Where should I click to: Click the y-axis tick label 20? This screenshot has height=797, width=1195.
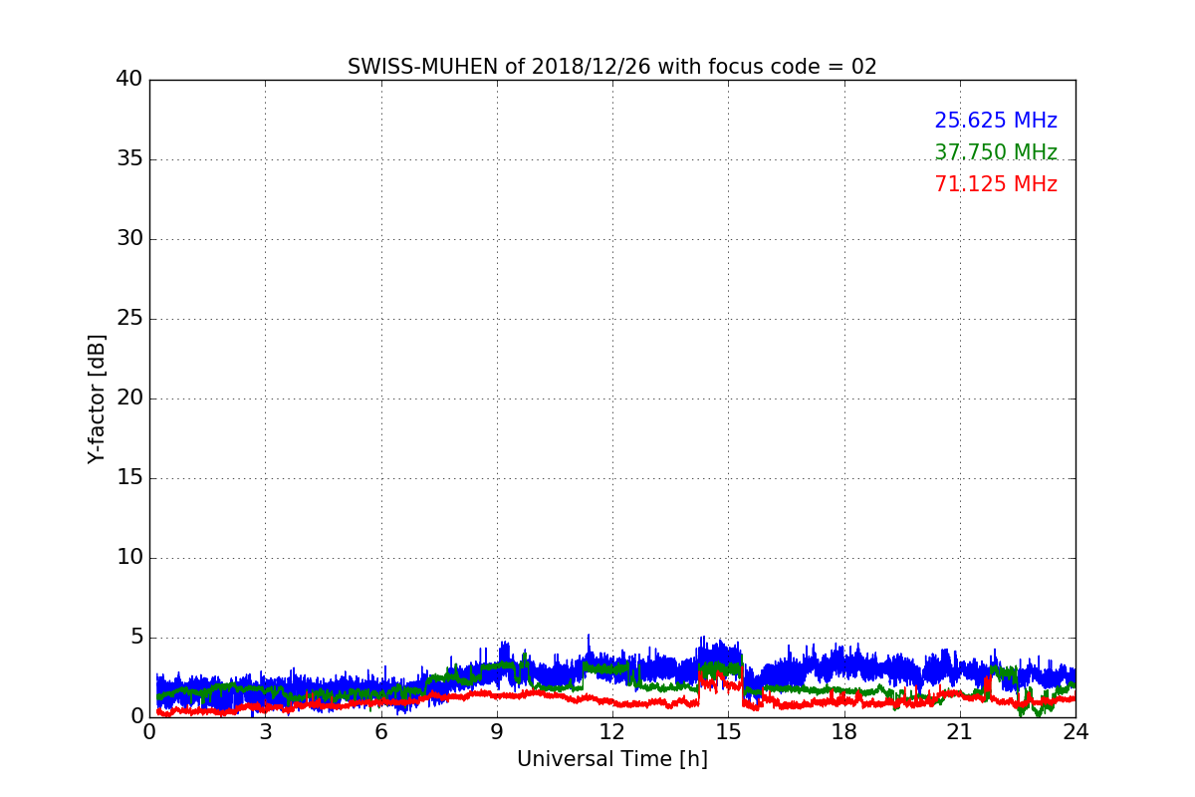point(129,398)
